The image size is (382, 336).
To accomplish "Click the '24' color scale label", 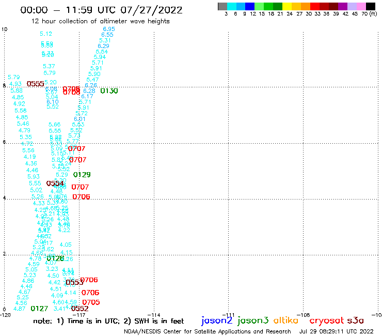I will pyautogui.click(x=290, y=14).
